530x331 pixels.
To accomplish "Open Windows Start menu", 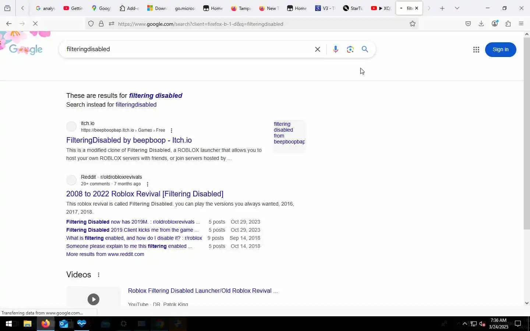I will [9, 324].
